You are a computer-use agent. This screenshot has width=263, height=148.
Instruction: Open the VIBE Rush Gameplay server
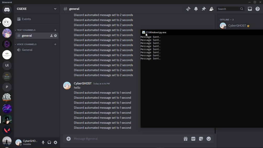coord(7,98)
